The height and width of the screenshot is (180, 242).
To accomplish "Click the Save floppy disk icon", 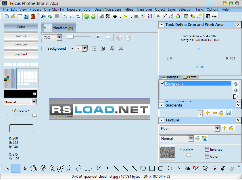I will coord(26,16).
